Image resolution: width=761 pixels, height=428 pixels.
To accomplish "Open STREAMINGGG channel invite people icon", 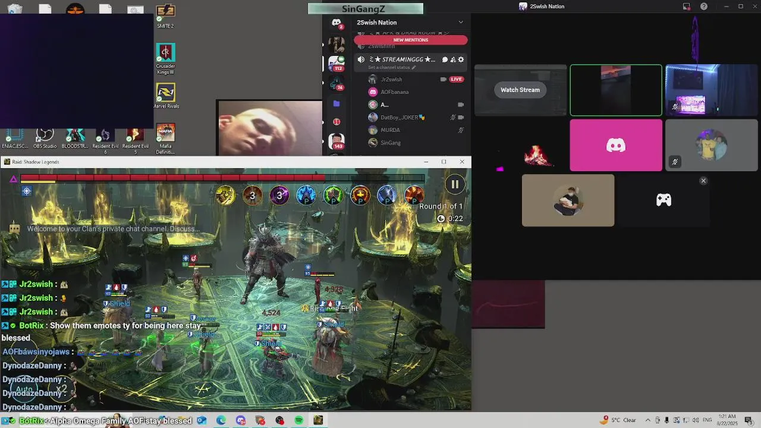I will click(453, 59).
